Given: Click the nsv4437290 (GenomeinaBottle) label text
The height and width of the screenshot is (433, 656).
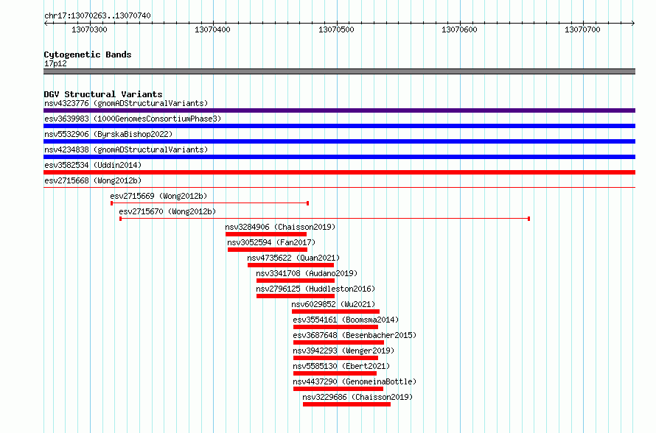Looking at the screenshot, I should [x=355, y=381].
